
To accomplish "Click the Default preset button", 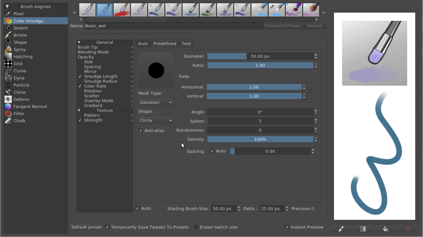I will coord(86,227).
